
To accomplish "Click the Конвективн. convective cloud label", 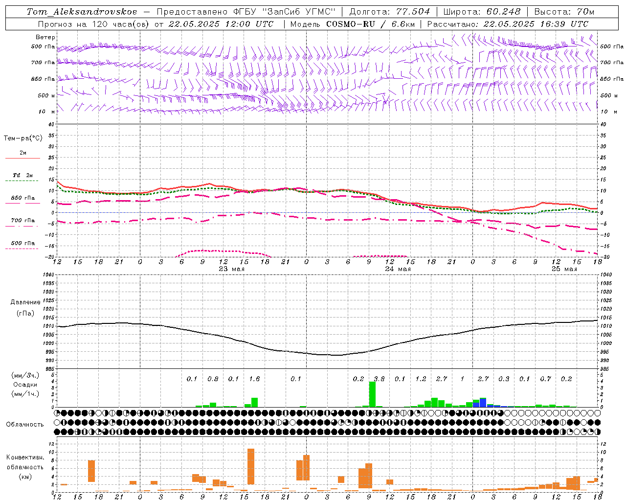I will (25, 457).
